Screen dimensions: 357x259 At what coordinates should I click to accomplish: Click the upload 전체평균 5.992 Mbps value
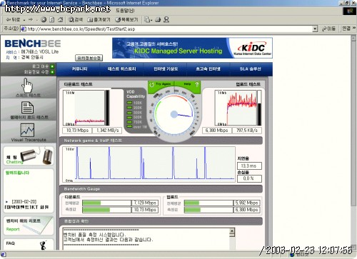click(x=246, y=203)
